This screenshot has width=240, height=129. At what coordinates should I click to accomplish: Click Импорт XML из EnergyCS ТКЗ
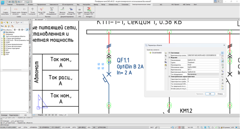[x=89, y=11]
